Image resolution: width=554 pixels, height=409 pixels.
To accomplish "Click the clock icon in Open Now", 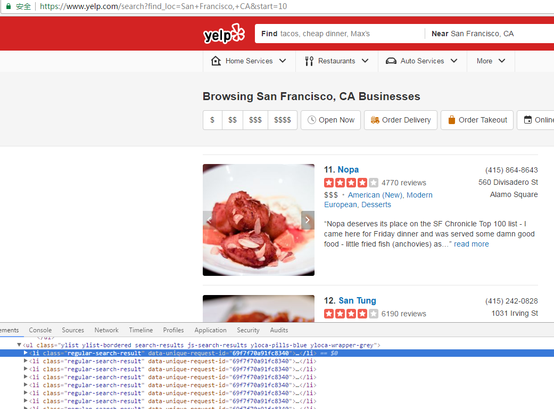I will (312, 120).
